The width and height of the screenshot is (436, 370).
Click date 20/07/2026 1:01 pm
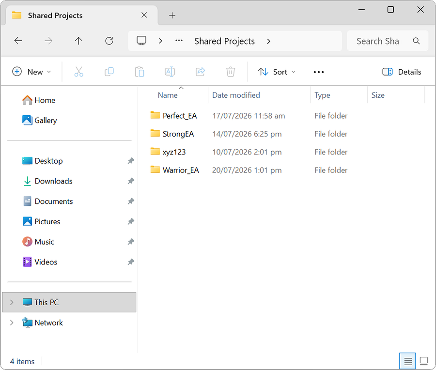247,170
